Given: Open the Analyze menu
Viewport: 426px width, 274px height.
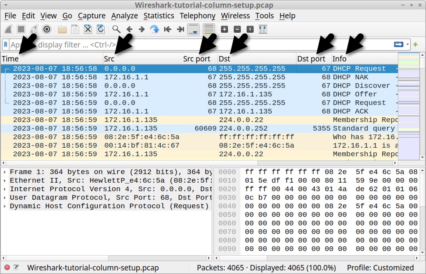Looking at the screenshot, I should [x=124, y=16].
